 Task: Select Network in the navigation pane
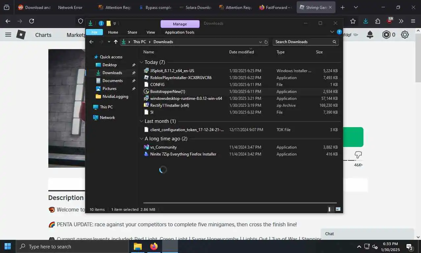coord(107,118)
